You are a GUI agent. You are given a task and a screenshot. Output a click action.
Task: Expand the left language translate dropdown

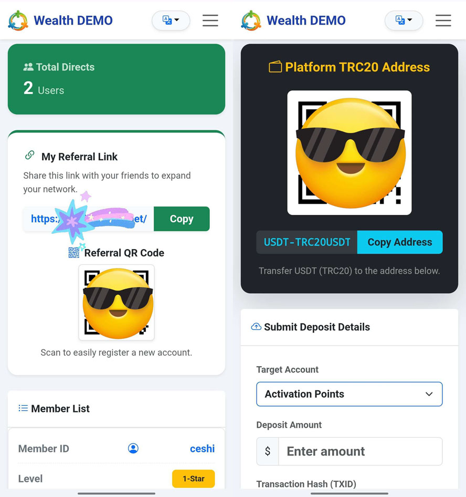(x=171, y=20)
